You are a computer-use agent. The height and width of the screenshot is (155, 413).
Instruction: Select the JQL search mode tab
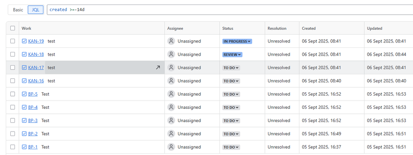(x=36, y=10)
